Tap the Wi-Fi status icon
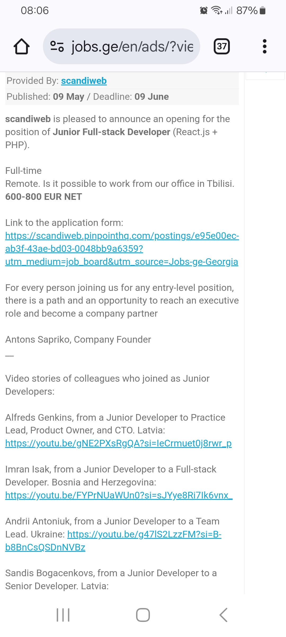The image size is (286, 637). [x=216, y=11]
